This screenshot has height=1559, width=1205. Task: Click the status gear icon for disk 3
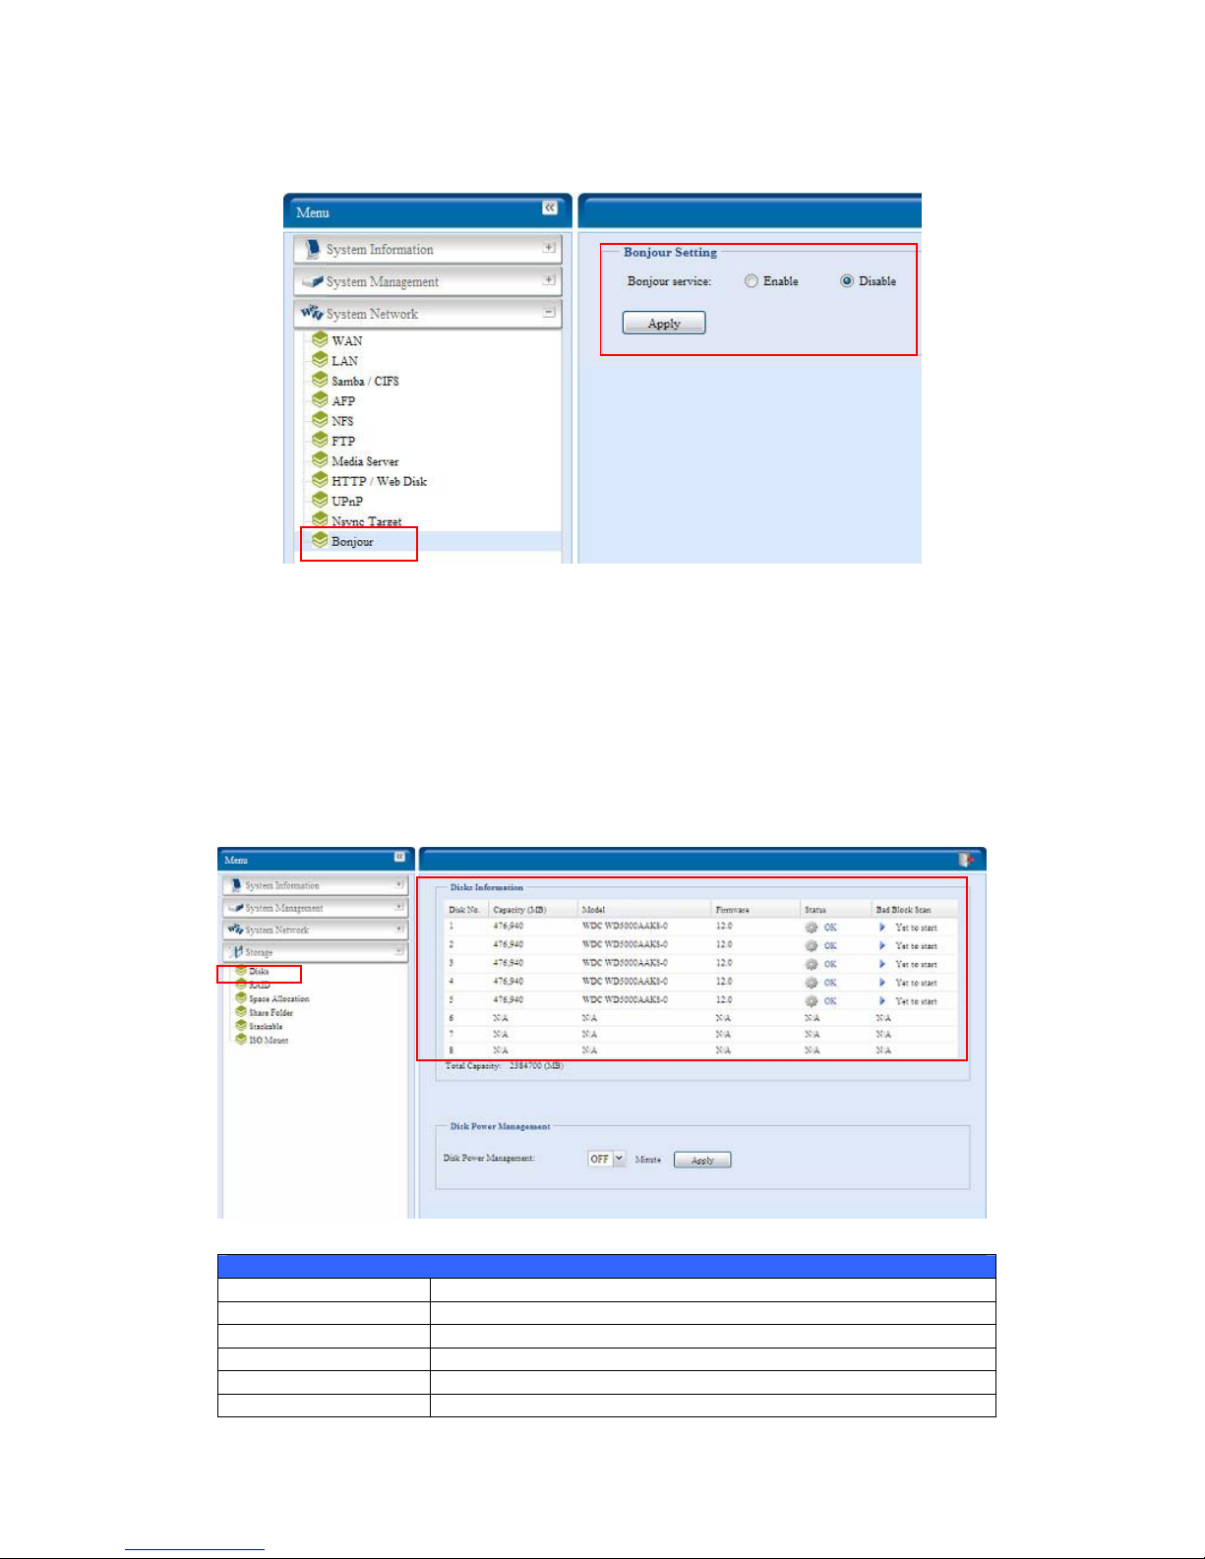click(x=812, y=964)
